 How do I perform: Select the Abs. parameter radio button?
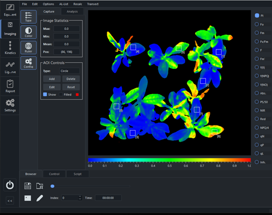[x=257, y=93]
